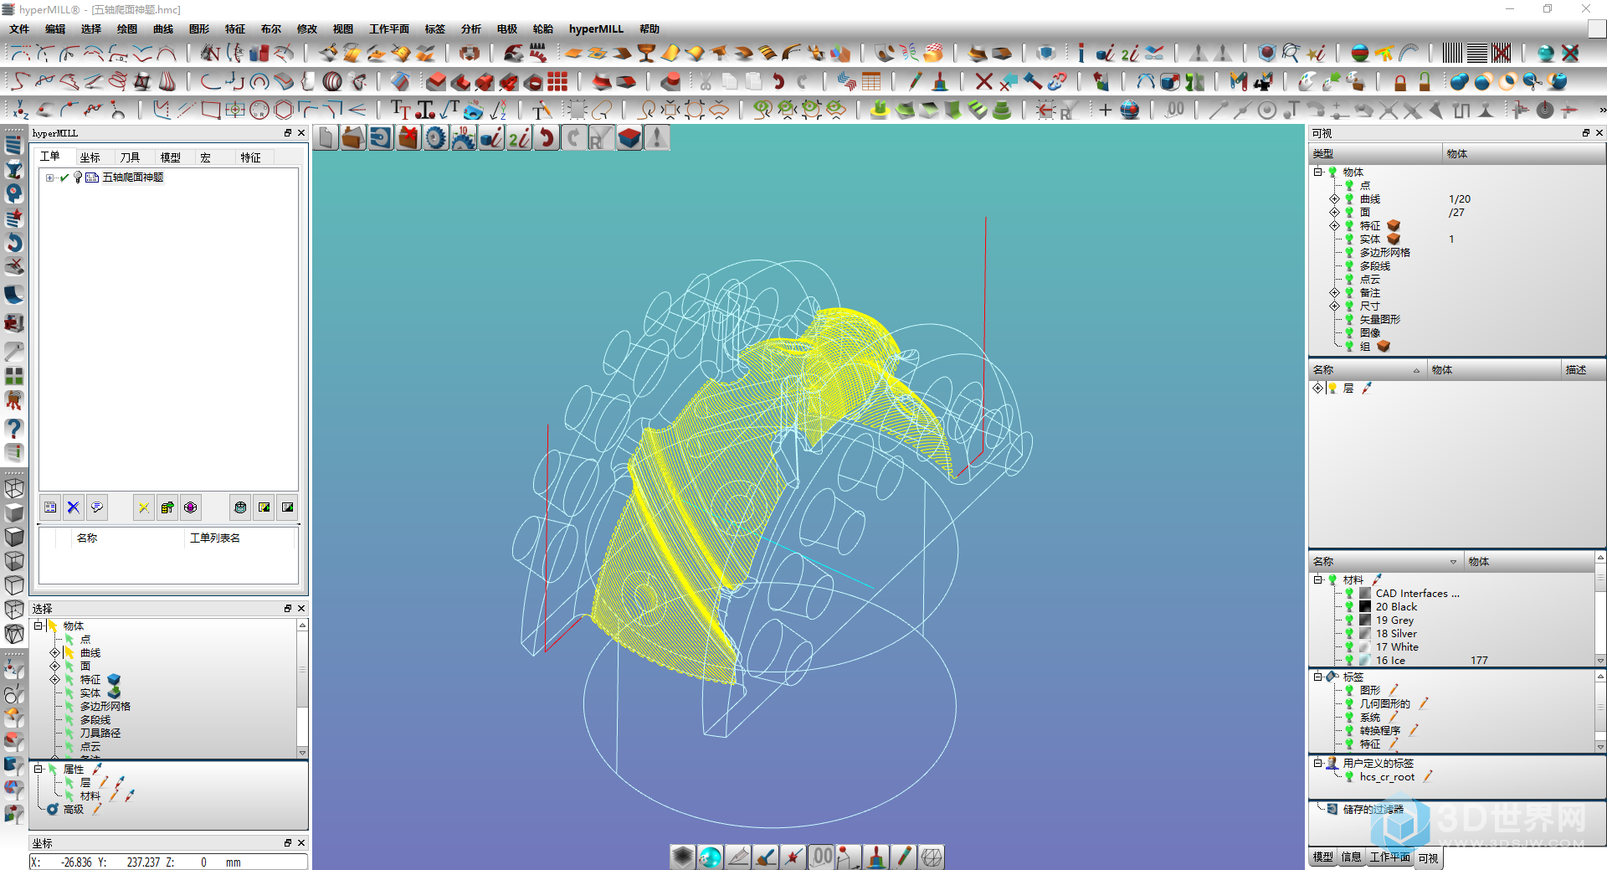Open the 工作平面 menu
Image resolution: width=1607 pixels, height=870 pixels.
pyautogui.click(x=389, y=28)
